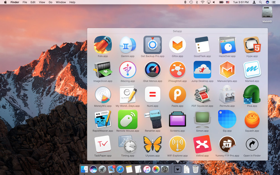Image resolution: width=280 pixels, height=175 pixels.
Task: Open the Spotlight search magnifier
Action: [261, 2]
